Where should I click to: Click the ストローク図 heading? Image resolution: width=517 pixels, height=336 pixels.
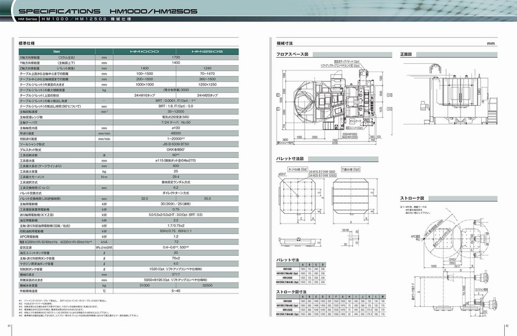coord(411,198)
